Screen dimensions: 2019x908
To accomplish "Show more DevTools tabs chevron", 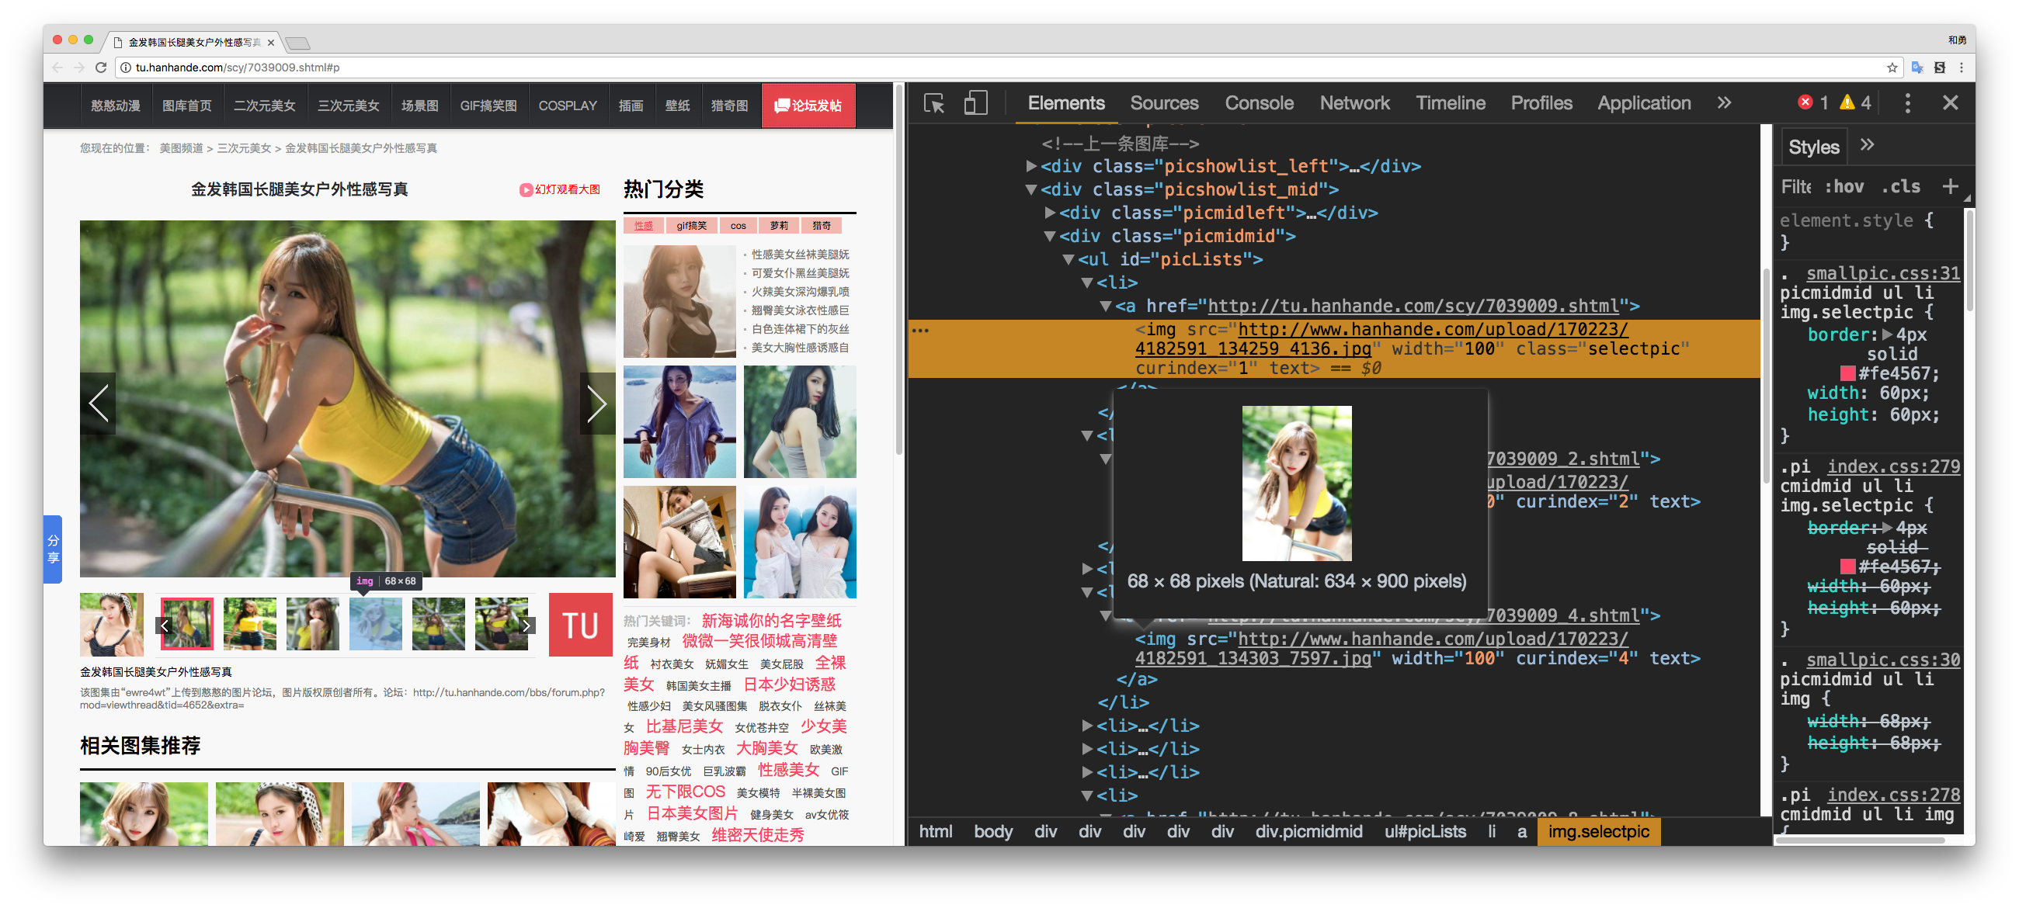I will (1723, 103).
